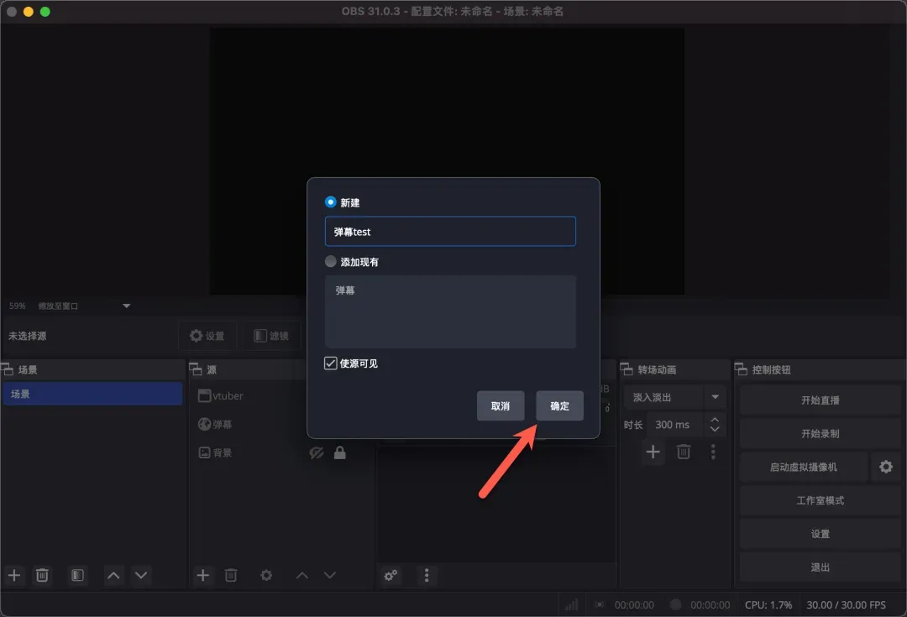The height and width of the screenshot is (617, 907).
Task: Click the yellow macOS minimize button
Action: tap(28, 12)
